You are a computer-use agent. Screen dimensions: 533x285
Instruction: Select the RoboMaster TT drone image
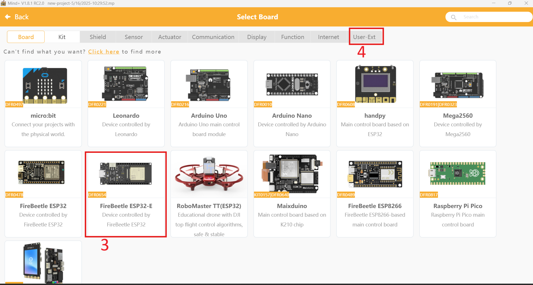[209, 173]
